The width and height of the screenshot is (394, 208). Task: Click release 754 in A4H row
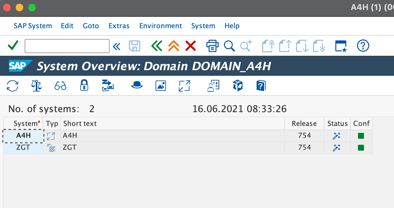[x=304, y=136]
